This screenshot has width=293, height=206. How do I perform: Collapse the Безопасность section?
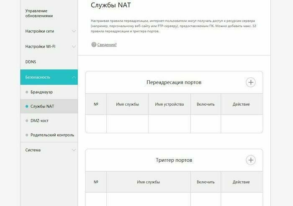74,77
